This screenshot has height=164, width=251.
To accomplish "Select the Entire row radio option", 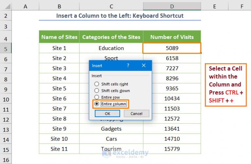I will pyautogui.click(x=97, y=97).
